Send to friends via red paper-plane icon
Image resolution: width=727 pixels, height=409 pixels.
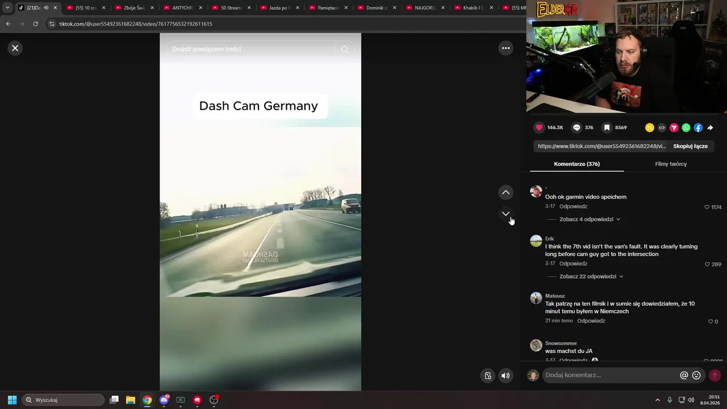coord(674,128)
